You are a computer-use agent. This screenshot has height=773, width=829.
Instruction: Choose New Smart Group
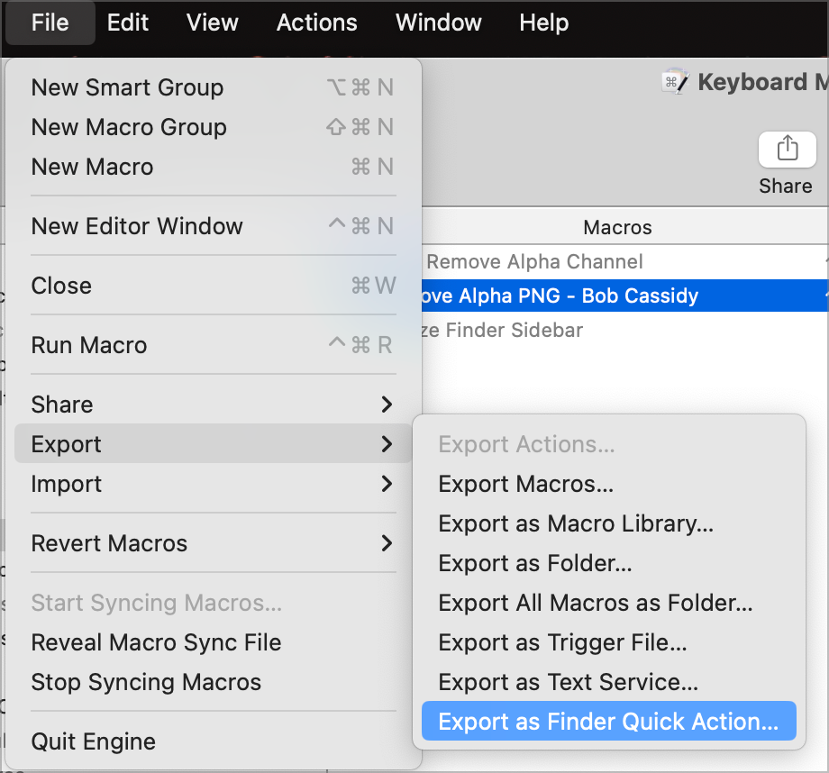point(127,87)
